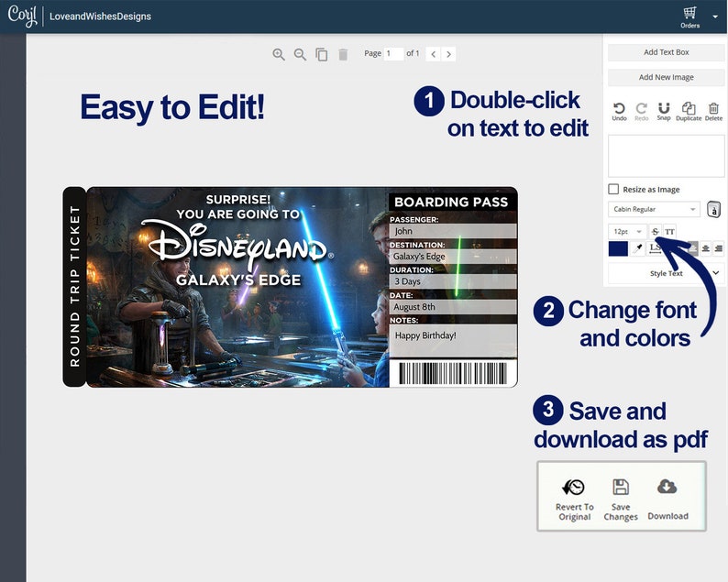Duplicate the current page using the toolbar icon

[x=321, y=54]
